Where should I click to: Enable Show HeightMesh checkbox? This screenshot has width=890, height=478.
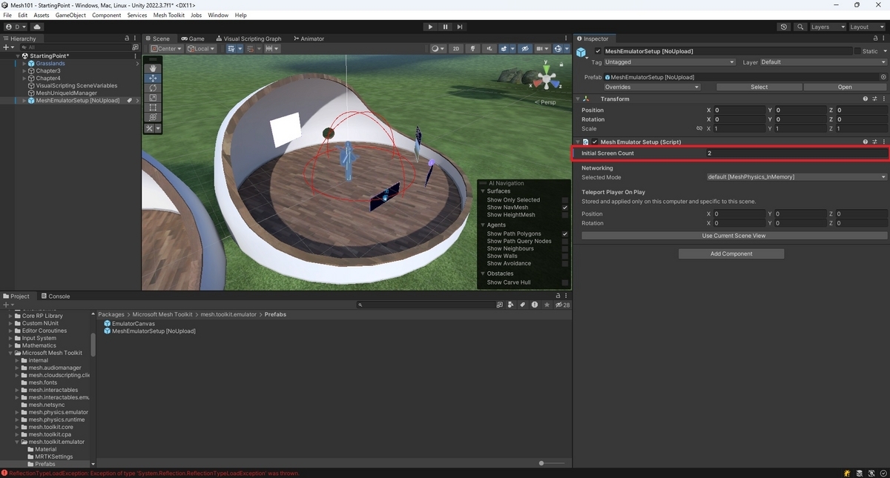[x=565, y=215]
